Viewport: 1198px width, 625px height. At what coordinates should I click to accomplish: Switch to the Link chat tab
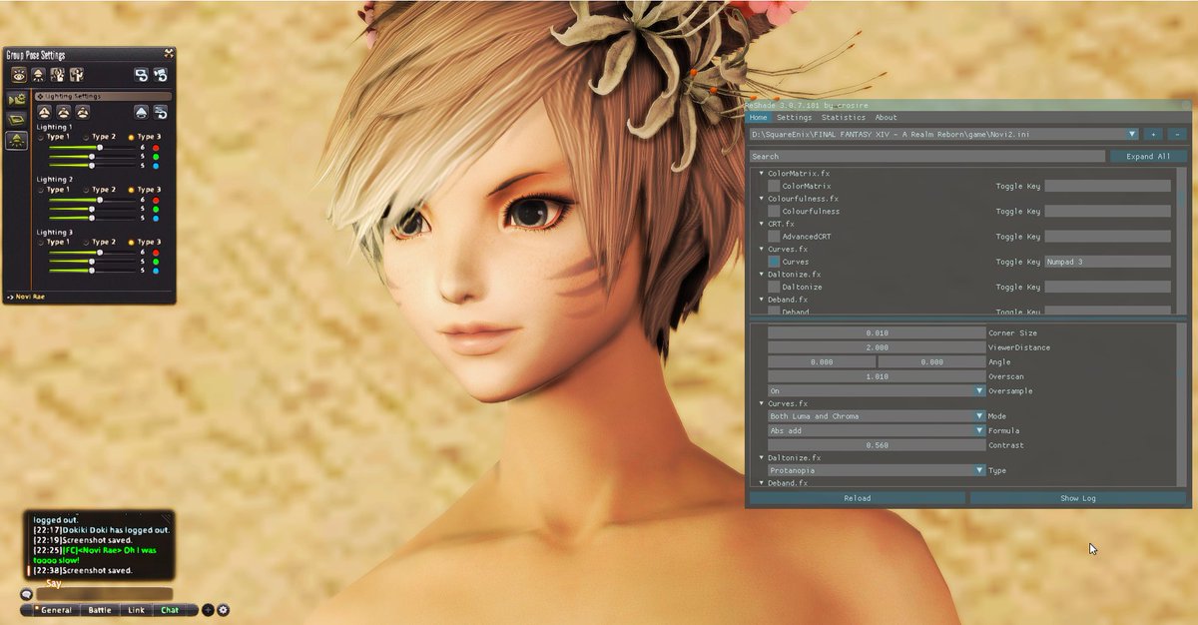point(137,610)
